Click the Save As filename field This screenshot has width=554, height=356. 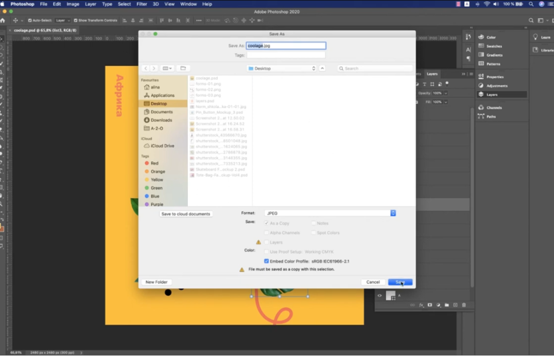point(286,46)
